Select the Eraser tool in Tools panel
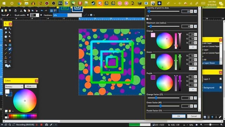225x127 pixels. [10, 49]
